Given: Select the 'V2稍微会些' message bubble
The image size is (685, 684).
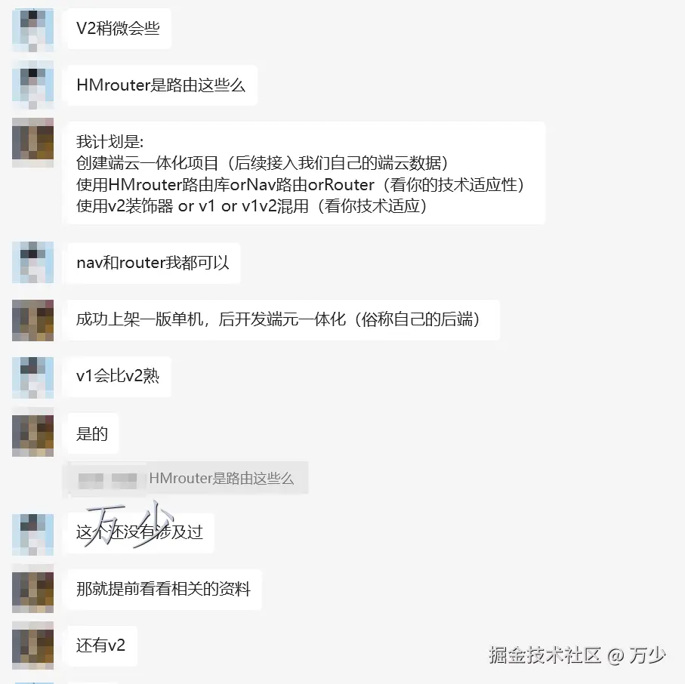Looking at the screenshot, I should [x=119, y=29].
